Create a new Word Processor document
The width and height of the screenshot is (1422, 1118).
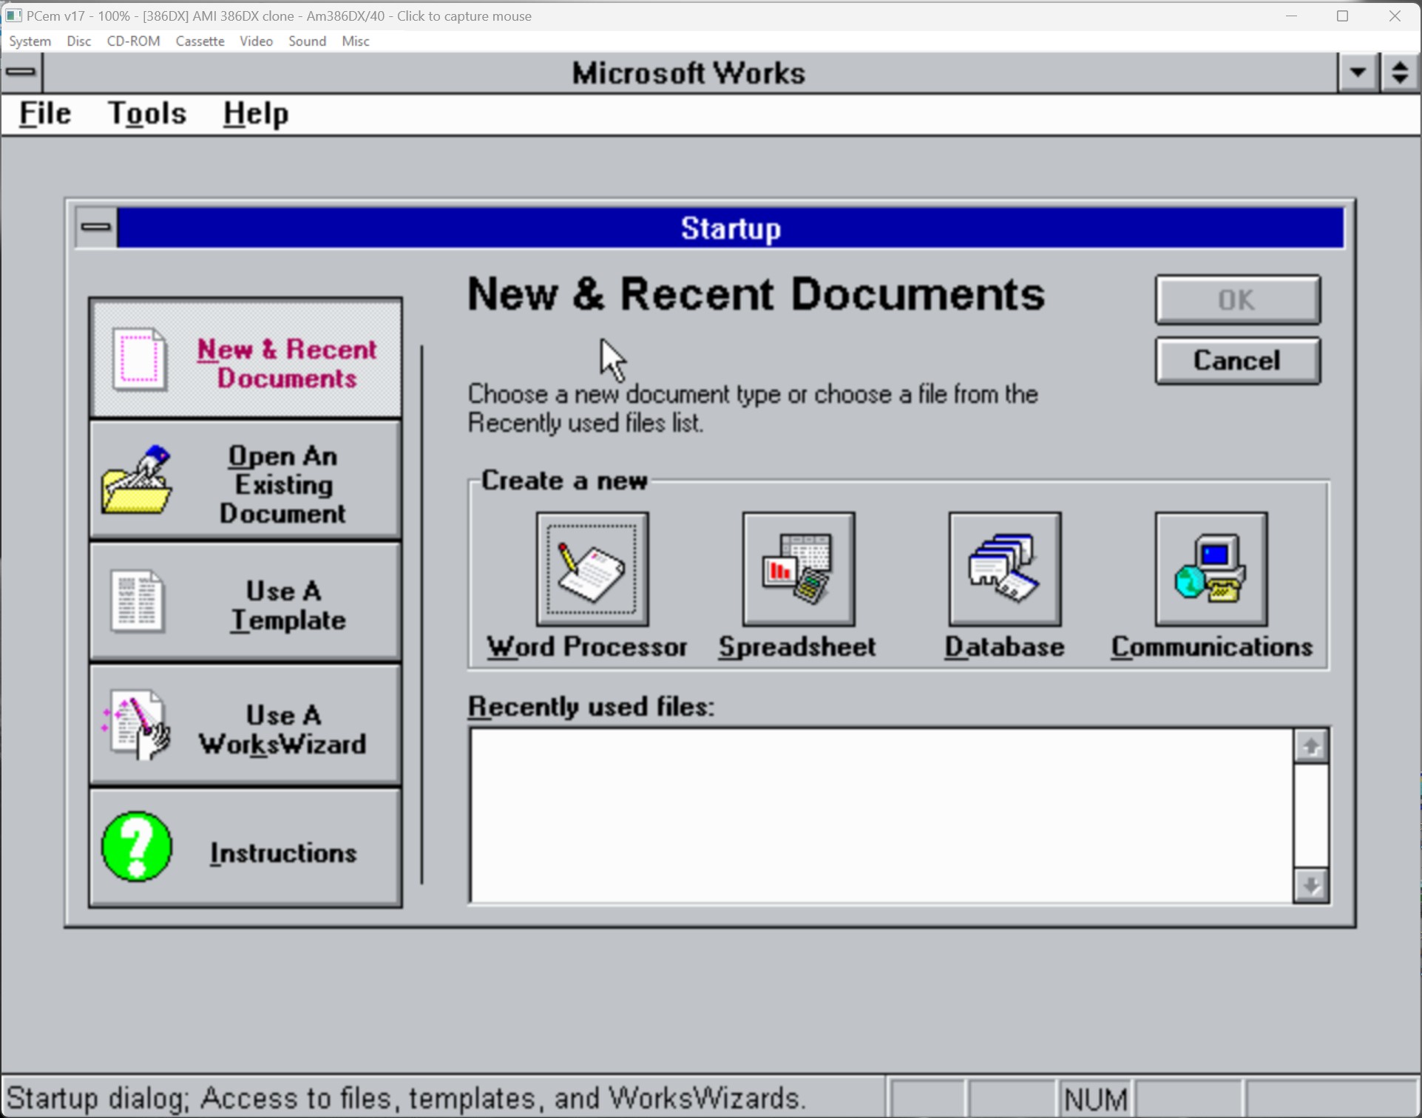[592, 569]
